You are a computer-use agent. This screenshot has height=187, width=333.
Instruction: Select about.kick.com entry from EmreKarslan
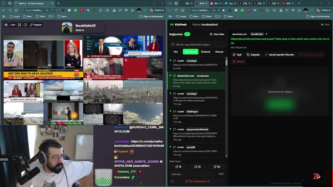196,81
